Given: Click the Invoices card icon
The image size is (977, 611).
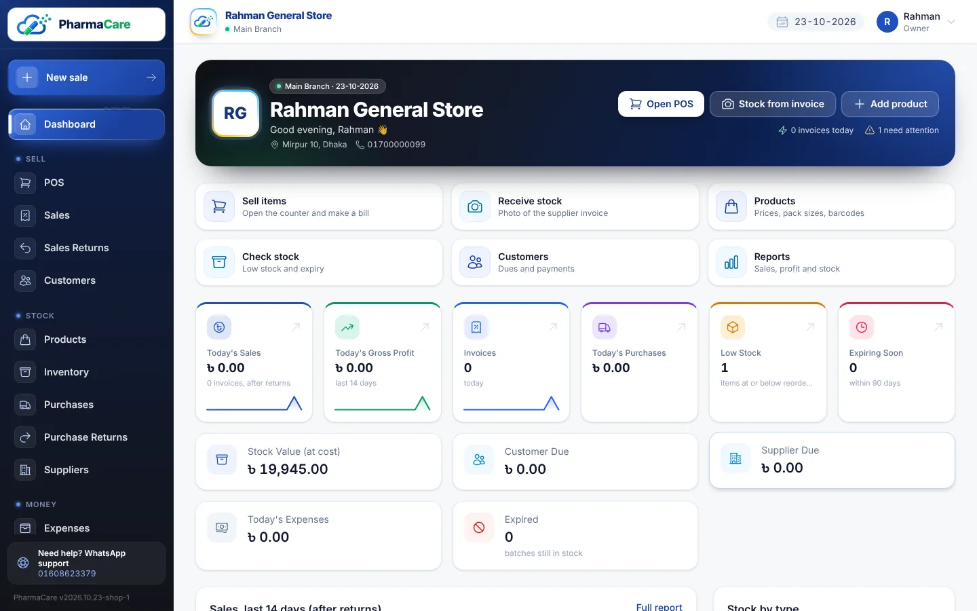Looking at the screenshot, I should click(x=476, y=327).
